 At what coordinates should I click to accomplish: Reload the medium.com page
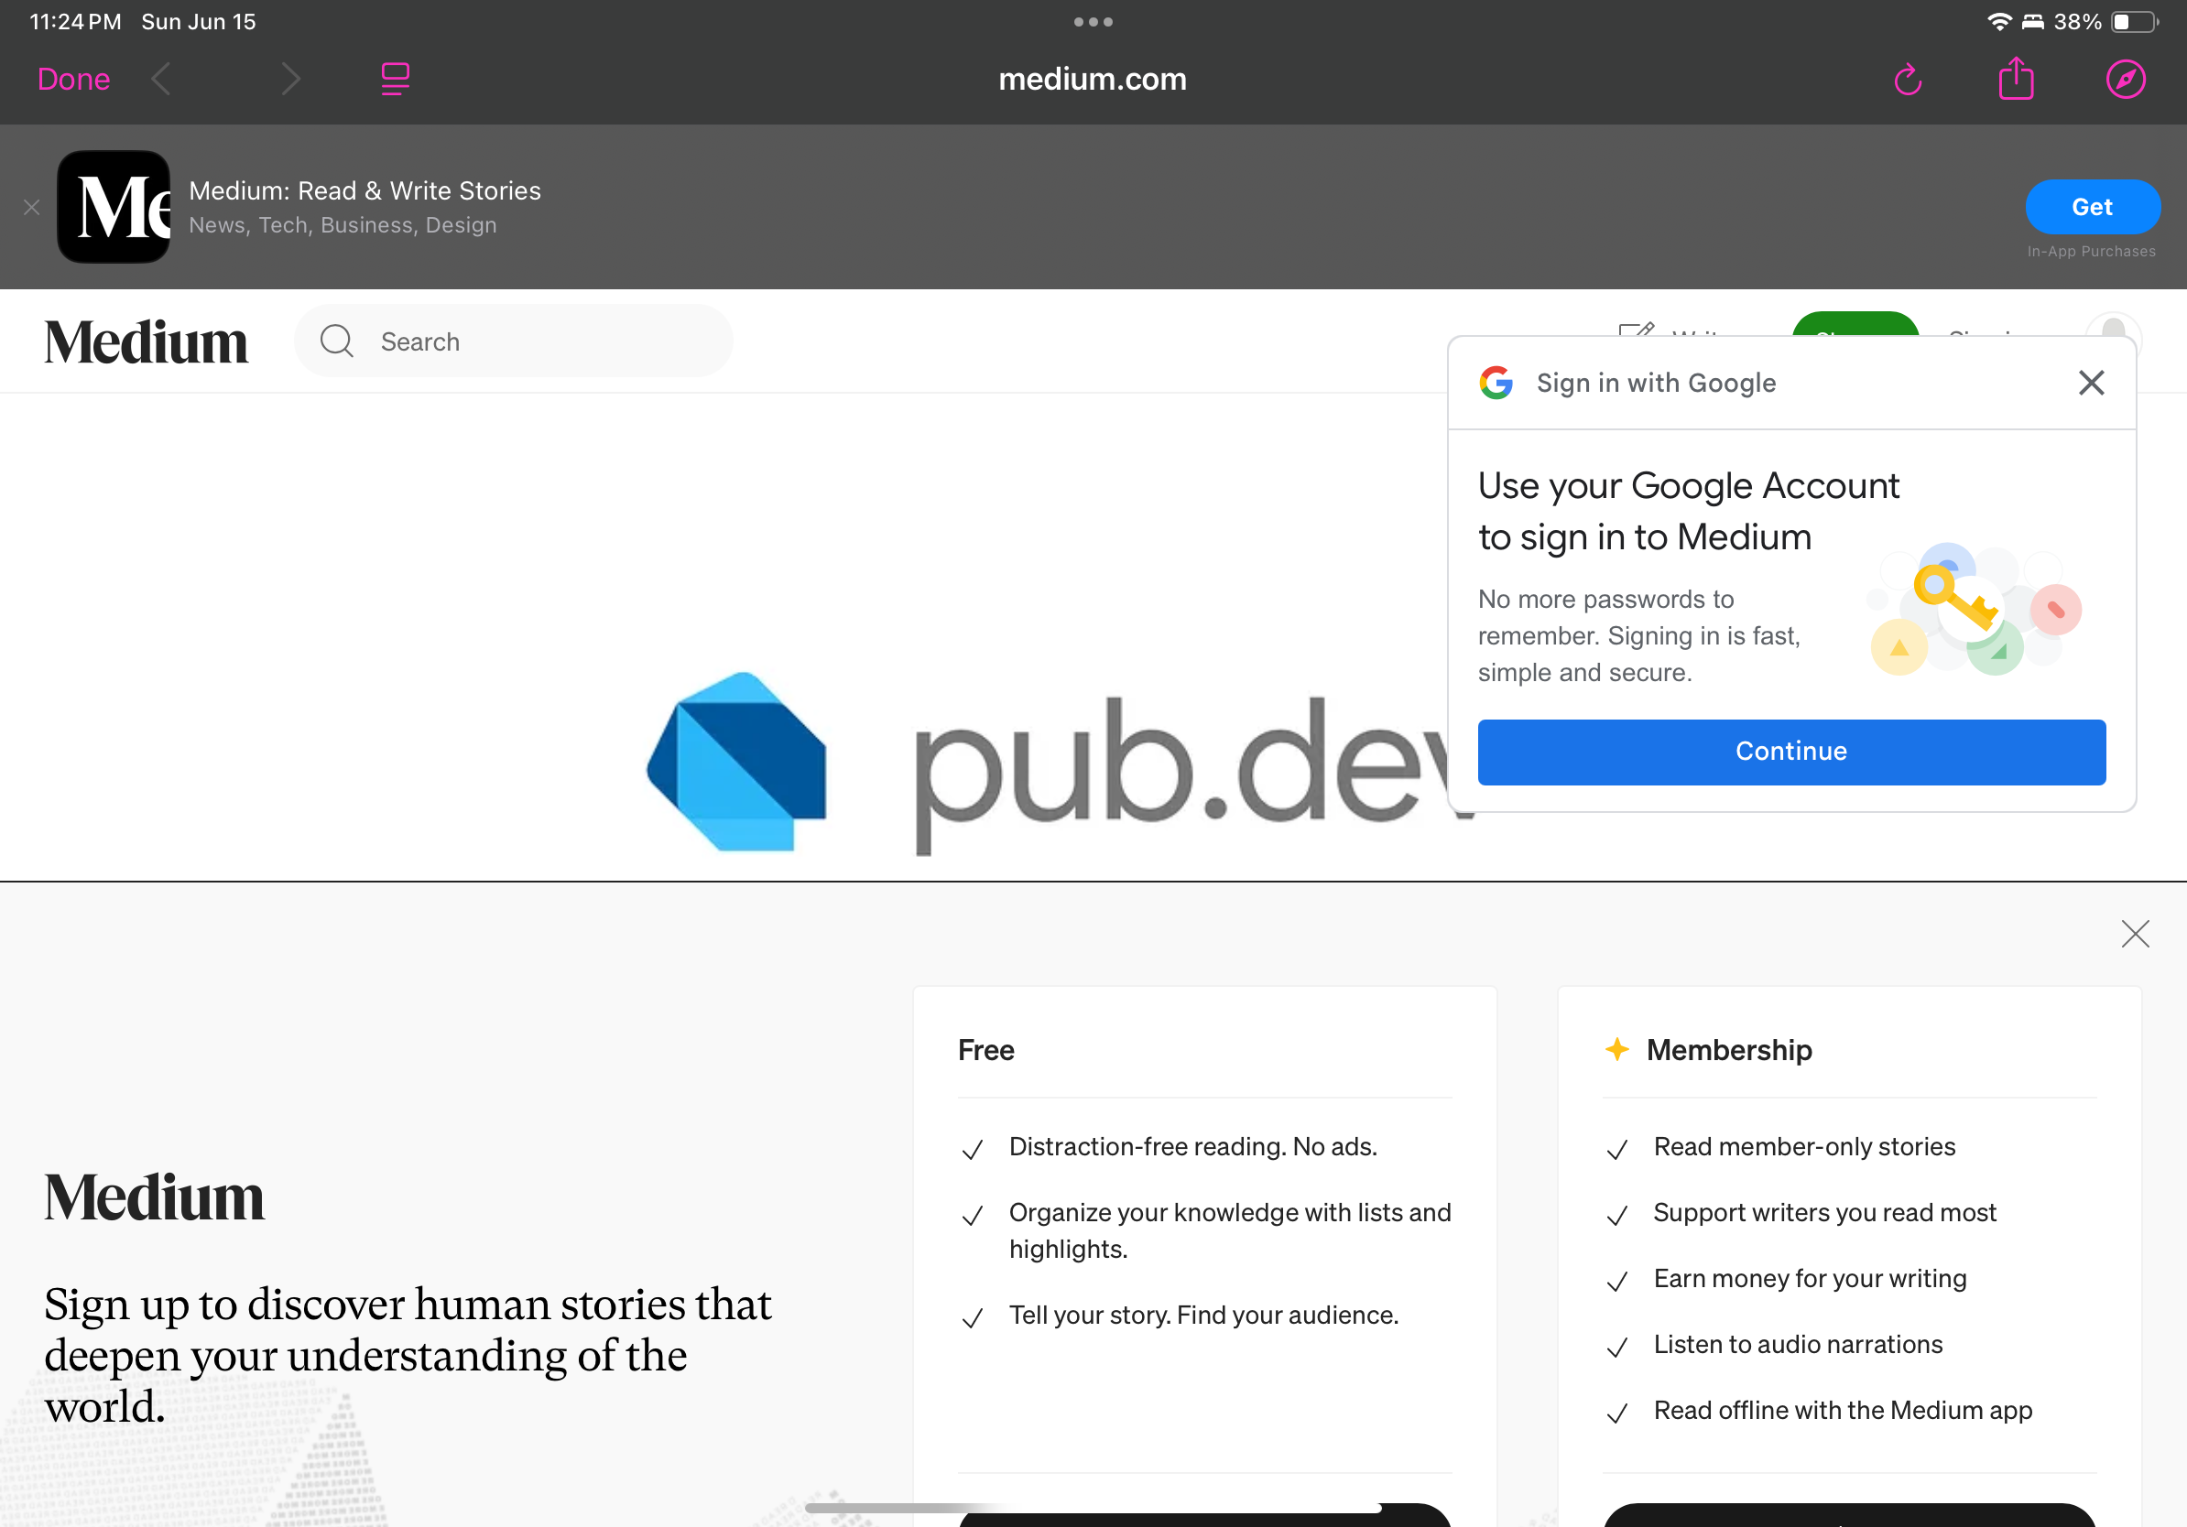point(1908,79)
